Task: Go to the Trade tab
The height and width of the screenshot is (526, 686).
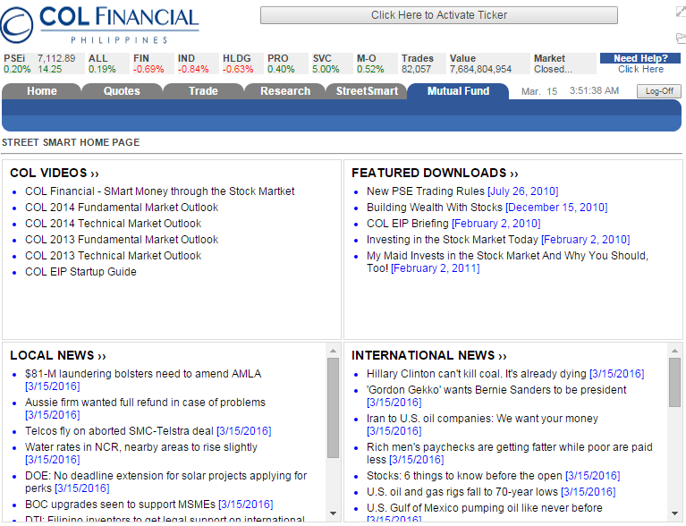Action: click(203, 91)
